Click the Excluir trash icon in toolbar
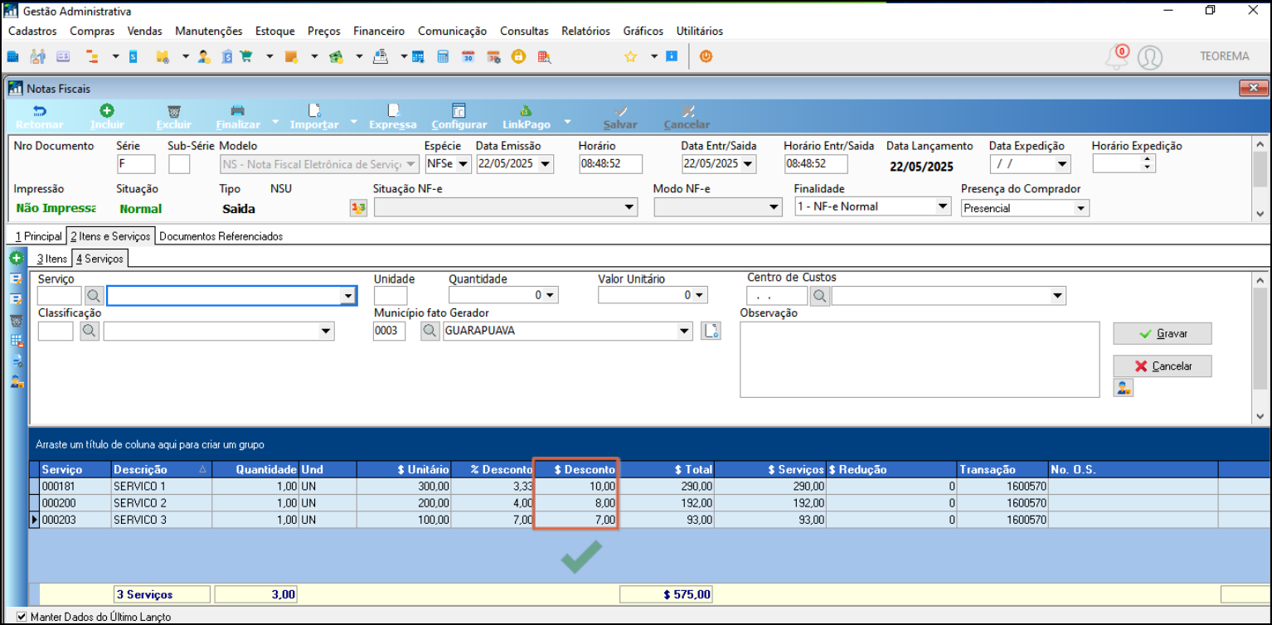Screen dimensions: 1272x625 pyautogui.click(x=173, y=110)
